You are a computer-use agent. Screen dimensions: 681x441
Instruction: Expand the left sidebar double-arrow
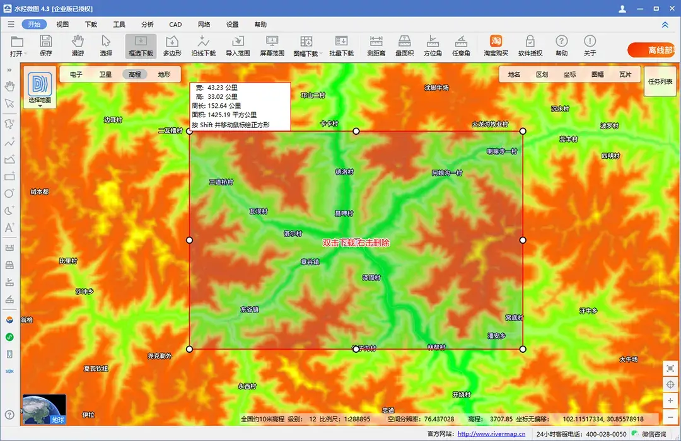click(x=9, y=70)
